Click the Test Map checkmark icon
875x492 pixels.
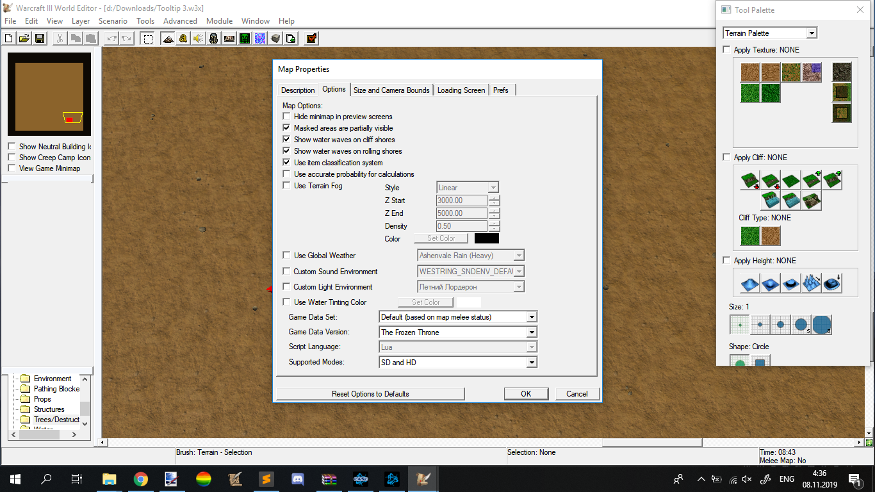[311, 38]
